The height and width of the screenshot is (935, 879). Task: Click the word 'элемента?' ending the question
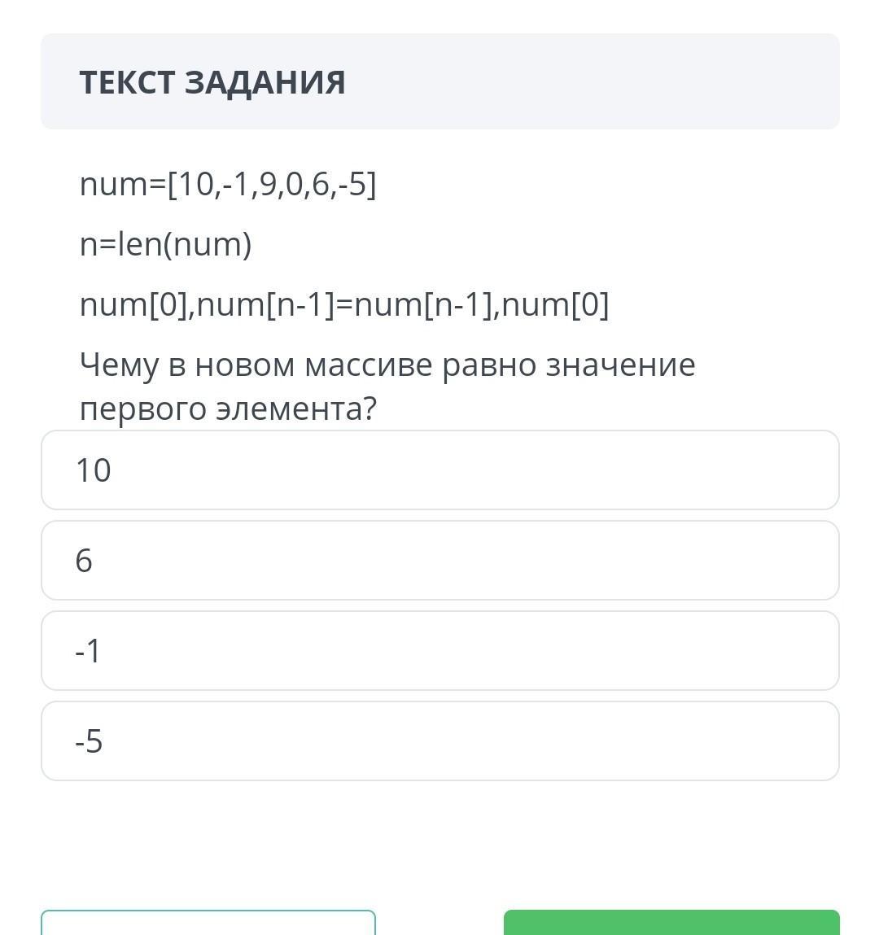tap(296, 409)
